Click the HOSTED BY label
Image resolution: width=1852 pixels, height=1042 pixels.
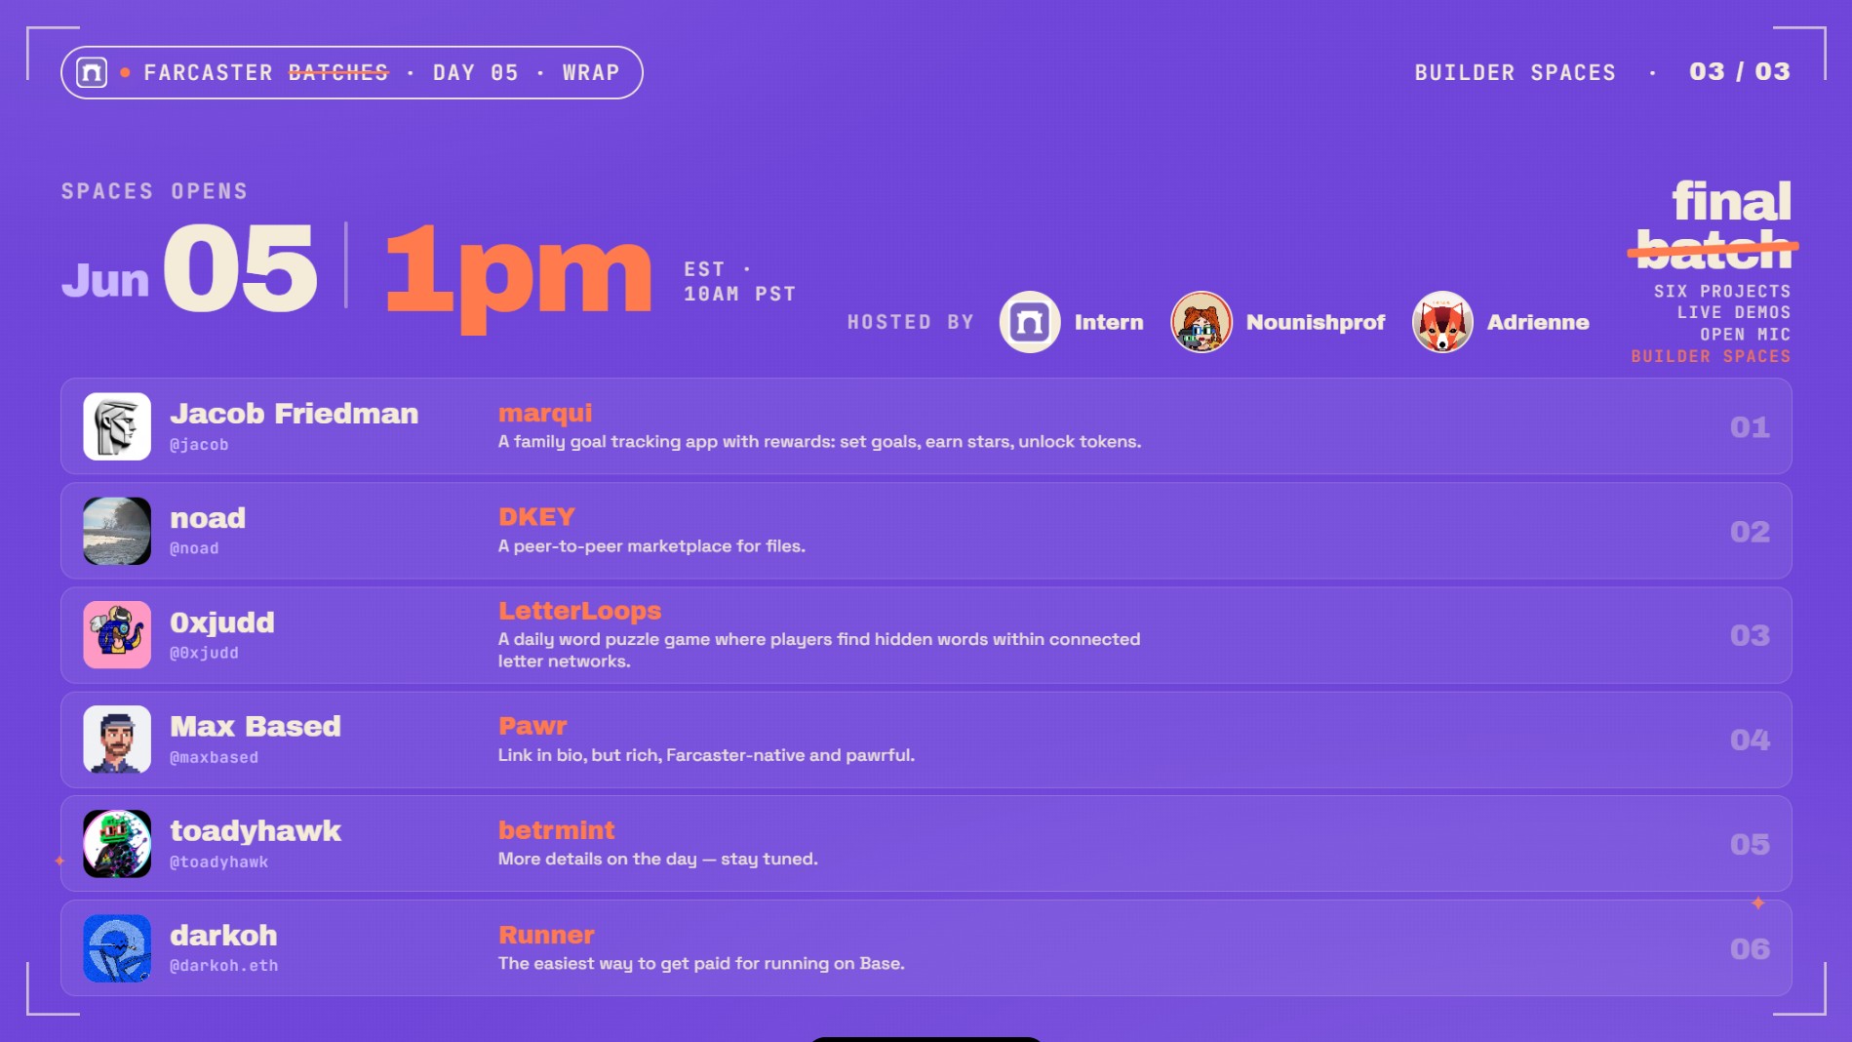(911, 322)
